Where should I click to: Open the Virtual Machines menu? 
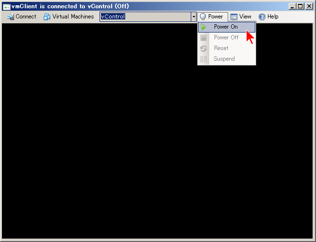coord(68,17)
